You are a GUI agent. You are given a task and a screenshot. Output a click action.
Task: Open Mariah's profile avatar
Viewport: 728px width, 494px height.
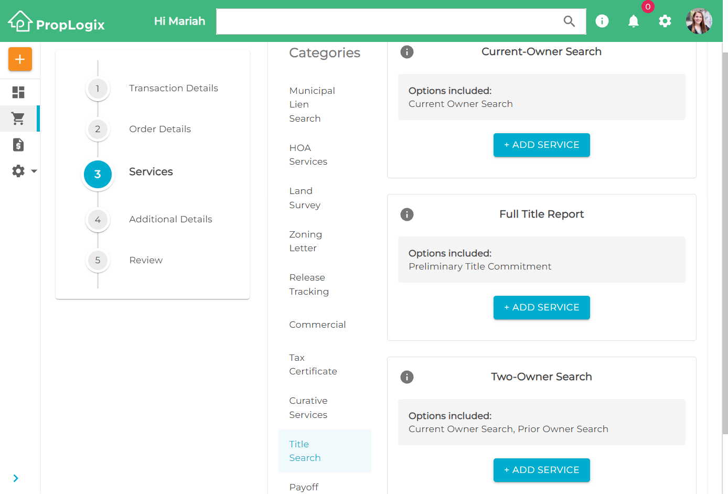point(699,21)
